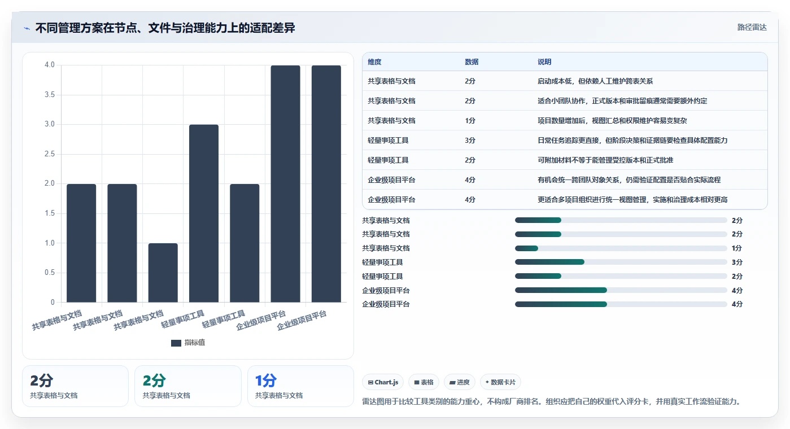Viewport: 790px width, 429px height.
Task: Select the row 更适合多项目组织进行统一视图管理，实施和治理成本相对更高
Action: pyautogui.click(x=565, y=200)
